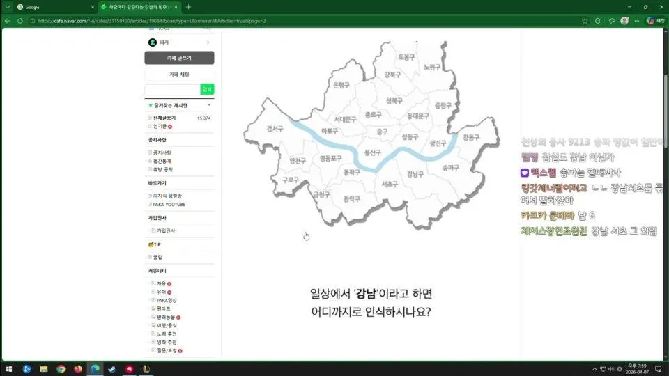
Task: Open 반려동물 board
Action: coord(166,317)
